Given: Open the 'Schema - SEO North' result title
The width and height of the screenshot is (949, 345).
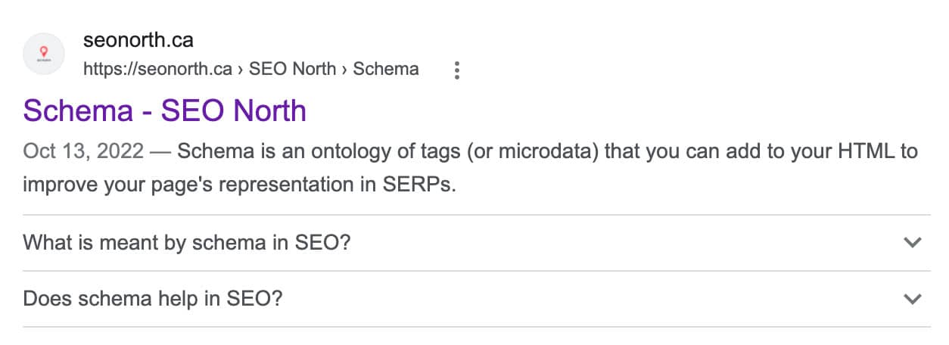Looking at the screenshot, I should (165, 111).
